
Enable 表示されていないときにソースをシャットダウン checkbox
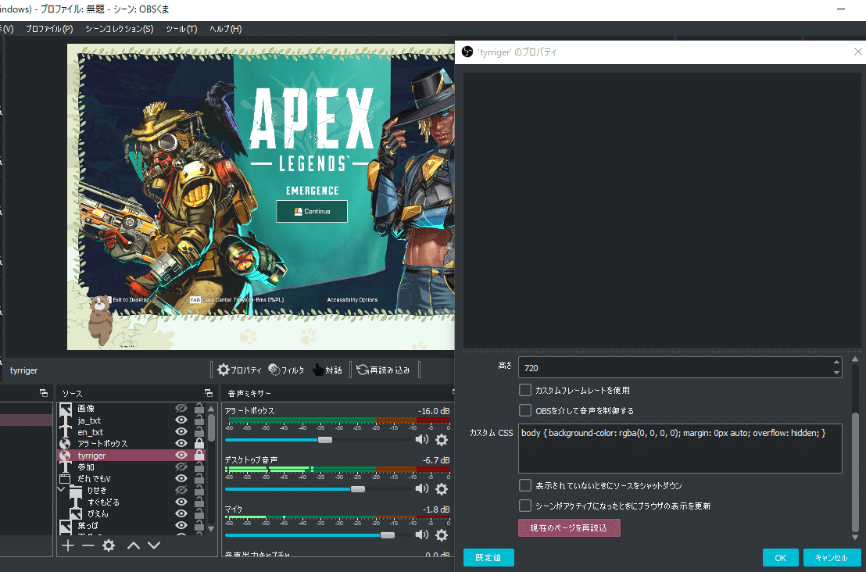525,485
